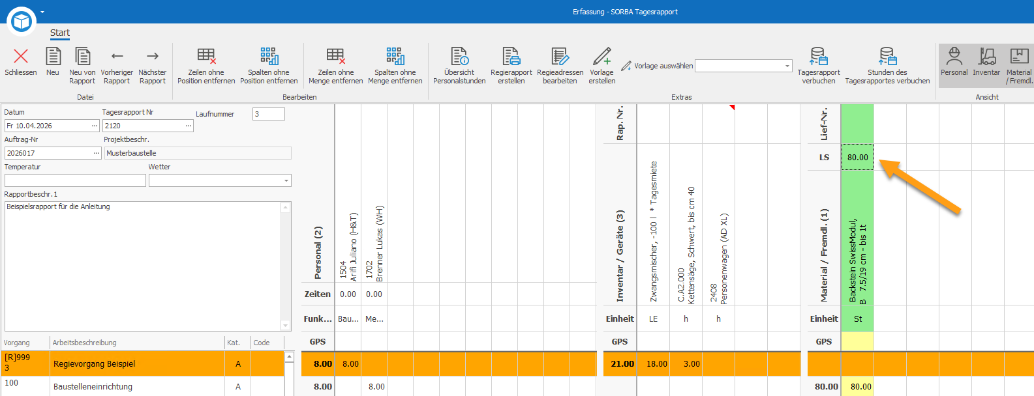Image resolution: width=1034 pixels, height=396 pixels.
Task: Click the Temperatur input field
Action: [75, 180]
